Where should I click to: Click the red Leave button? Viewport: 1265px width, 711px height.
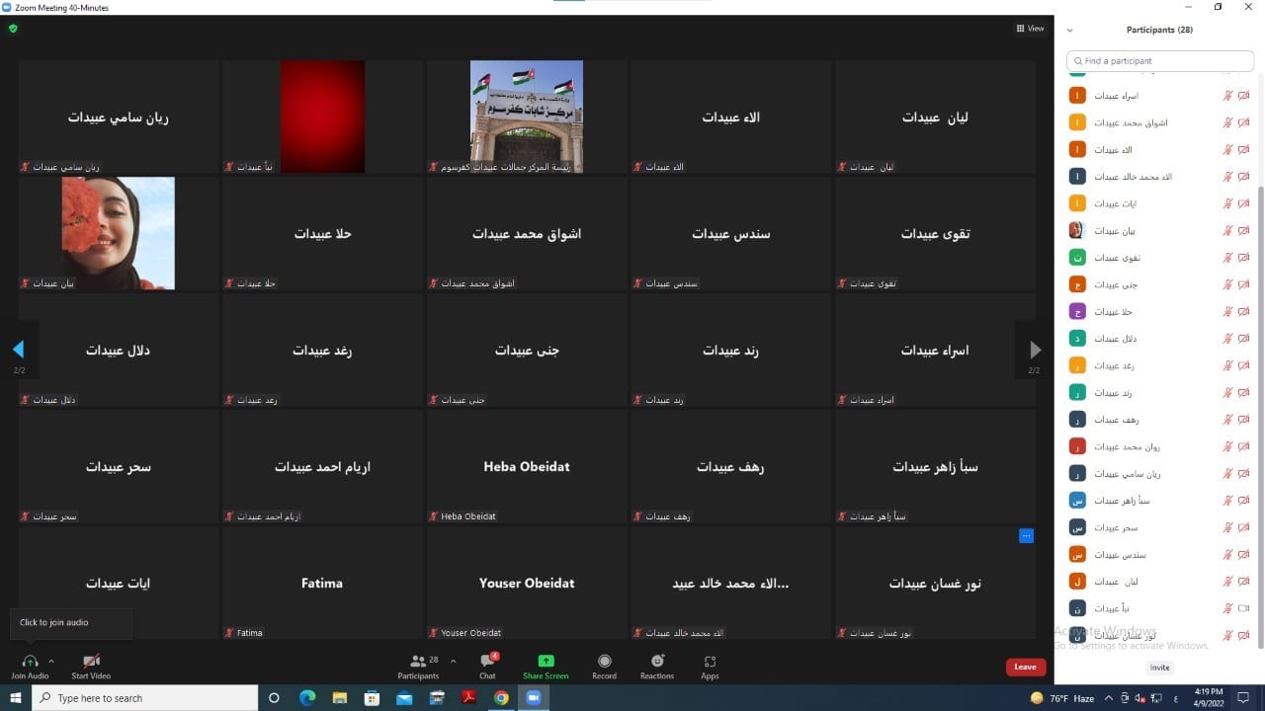(1025, 667)
